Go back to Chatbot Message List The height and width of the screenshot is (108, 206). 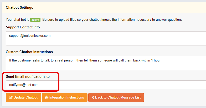coord(118,97)
